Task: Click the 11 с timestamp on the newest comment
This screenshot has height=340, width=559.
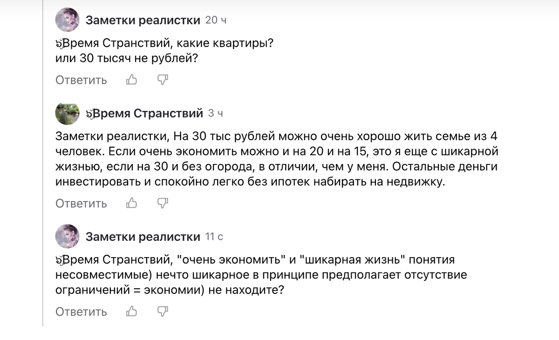Action: (x=214, y=236)
